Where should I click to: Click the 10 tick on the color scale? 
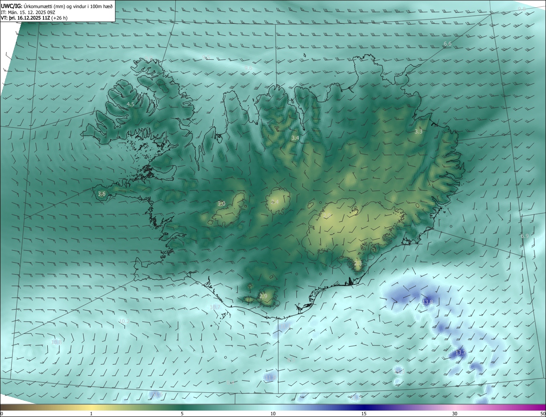pos(273,414)
